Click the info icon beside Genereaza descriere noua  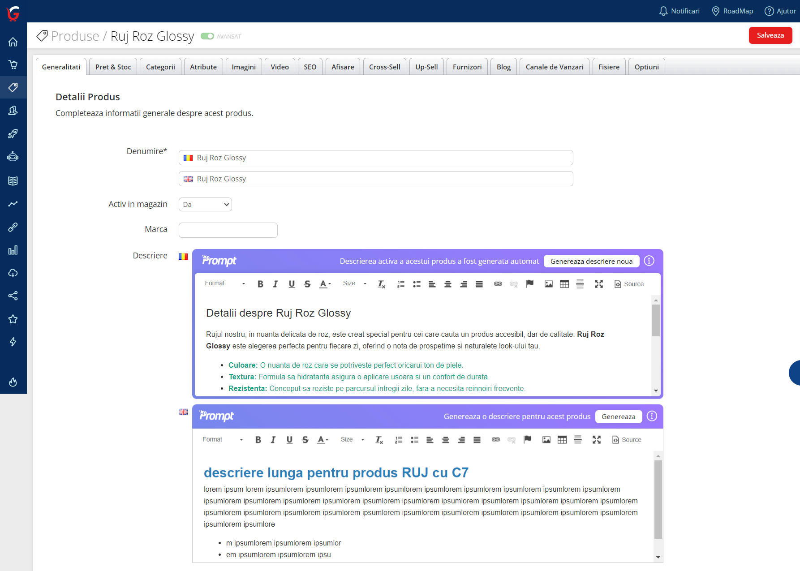(649, 261)
